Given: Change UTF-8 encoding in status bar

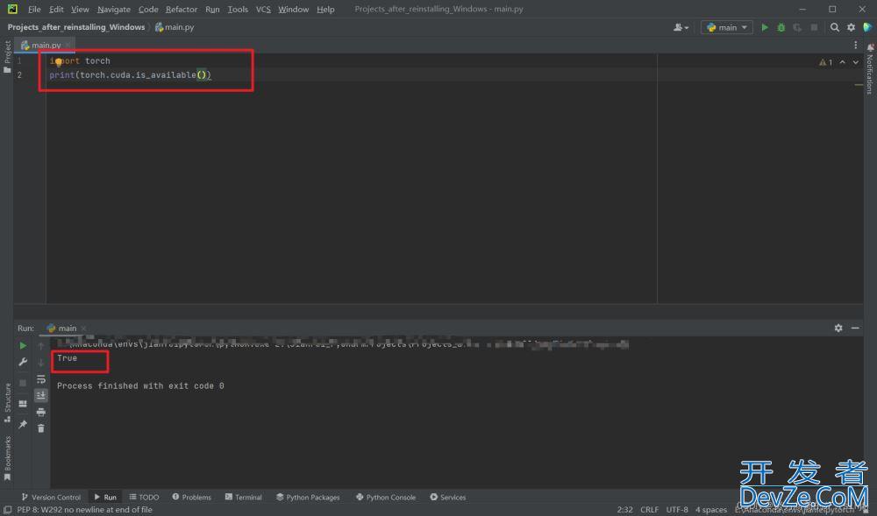Looking at the screenshot, I should (677, 509).
